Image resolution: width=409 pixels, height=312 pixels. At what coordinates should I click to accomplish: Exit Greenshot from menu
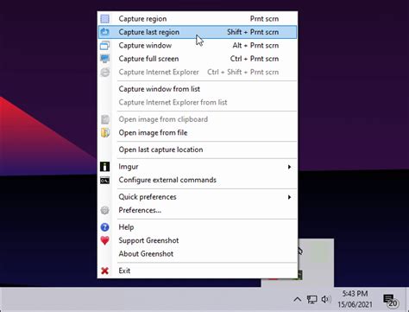pos(198,271)
